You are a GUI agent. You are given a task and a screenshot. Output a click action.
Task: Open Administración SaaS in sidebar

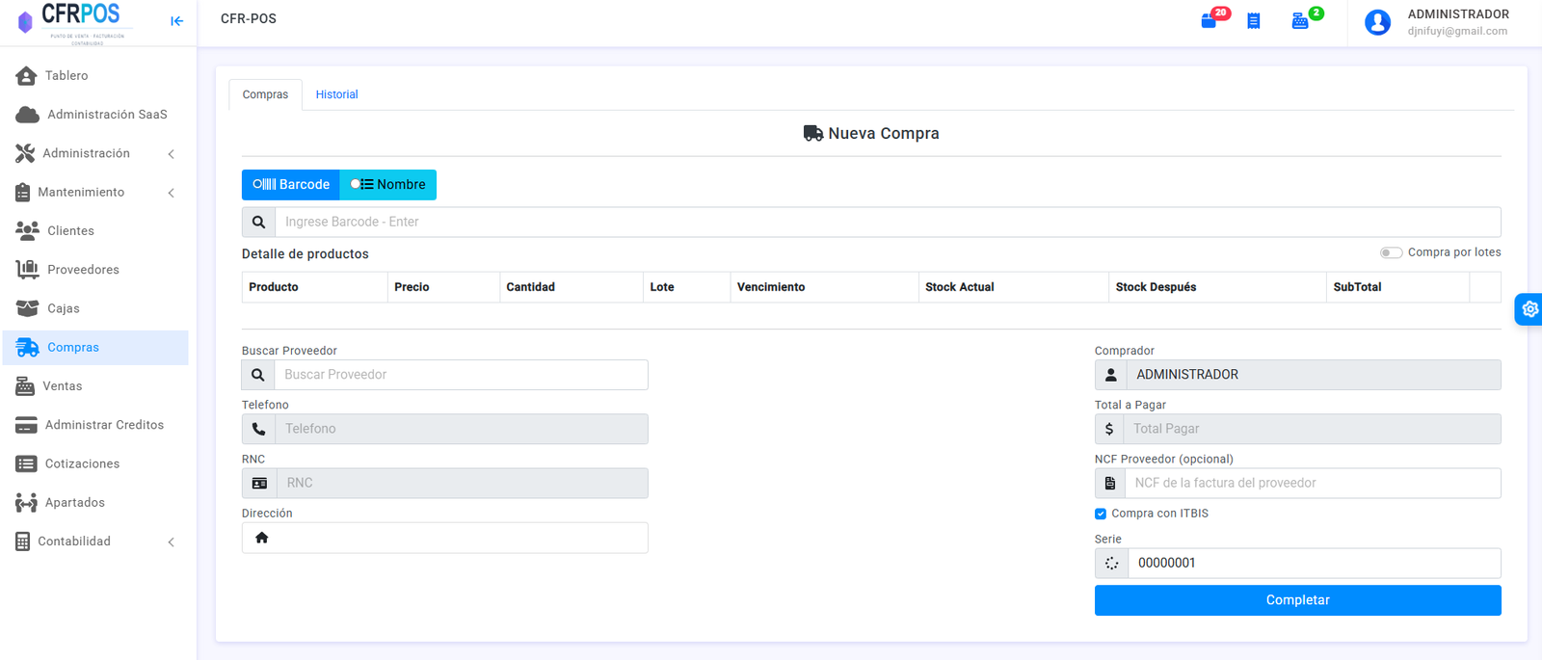click(x=95, y=114)
